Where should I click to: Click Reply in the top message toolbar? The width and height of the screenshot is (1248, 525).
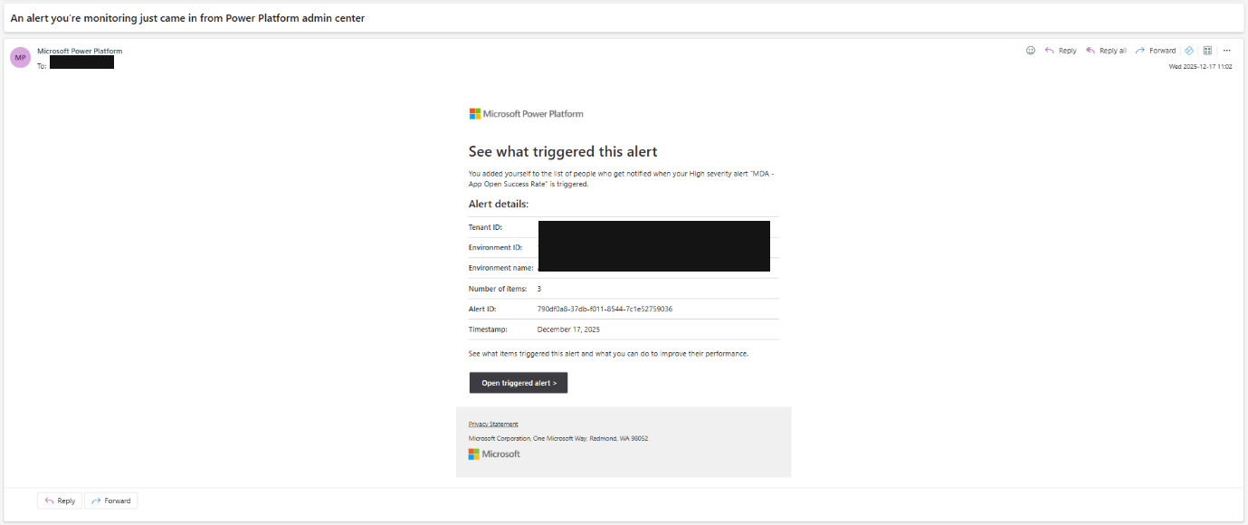tap(1061, 51)
